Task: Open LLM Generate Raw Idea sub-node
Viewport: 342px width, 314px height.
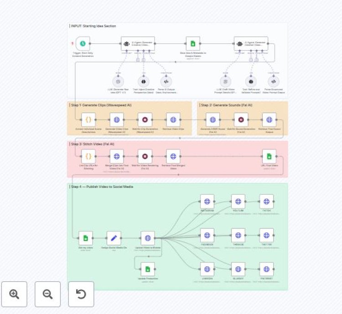Action: point(118,81)
